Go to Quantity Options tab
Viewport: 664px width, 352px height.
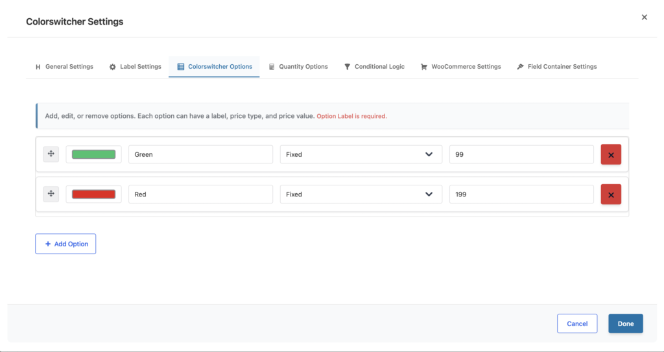(x=298, y=67)
